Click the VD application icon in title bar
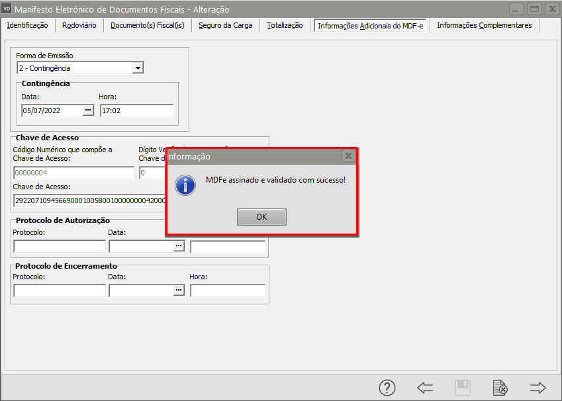The height and width of the screenshot is (401, 562). tap(7, 9)
